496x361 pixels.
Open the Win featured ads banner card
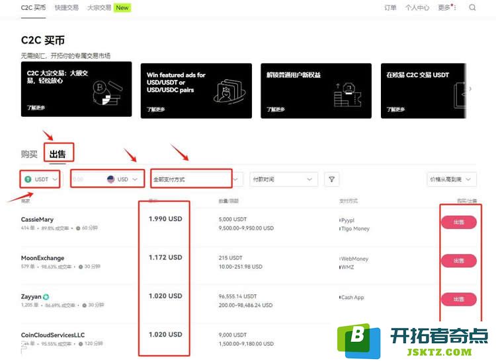(x=196, y=91)
